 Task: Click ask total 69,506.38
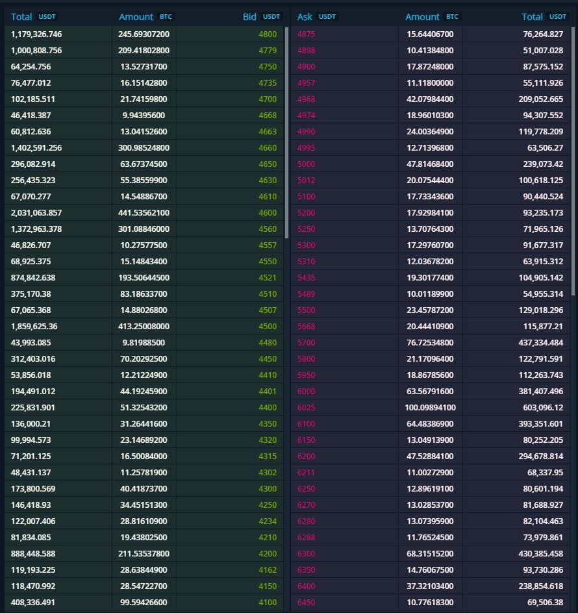coord(545,602)
